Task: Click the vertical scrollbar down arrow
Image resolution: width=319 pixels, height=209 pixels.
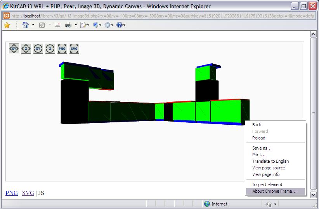Action: click(313, 195)
